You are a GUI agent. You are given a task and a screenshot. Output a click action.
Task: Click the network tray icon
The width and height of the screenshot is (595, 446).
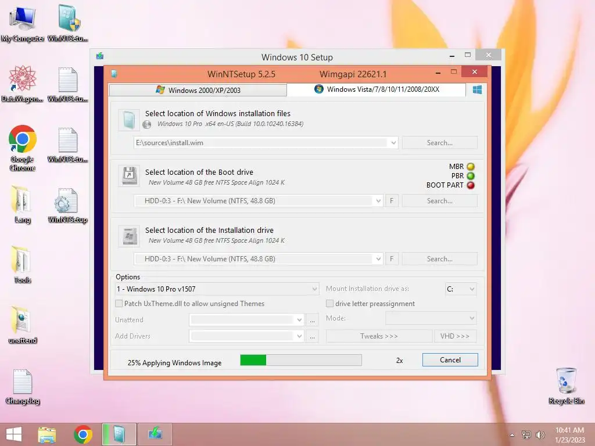click(x=526, y=434)
